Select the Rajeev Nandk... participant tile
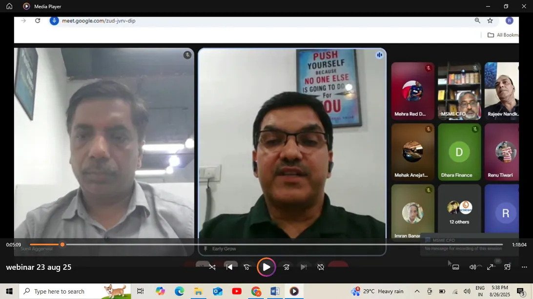Screen dimensions: 533x299 tap(502, 91)
